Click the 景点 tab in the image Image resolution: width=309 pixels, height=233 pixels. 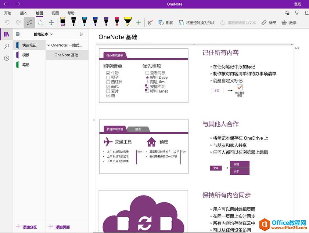138,129
